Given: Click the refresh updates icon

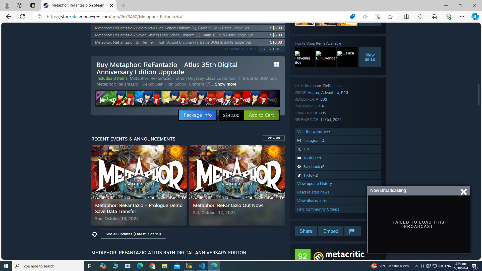Looking at the screenshot, I should point(95,234).
